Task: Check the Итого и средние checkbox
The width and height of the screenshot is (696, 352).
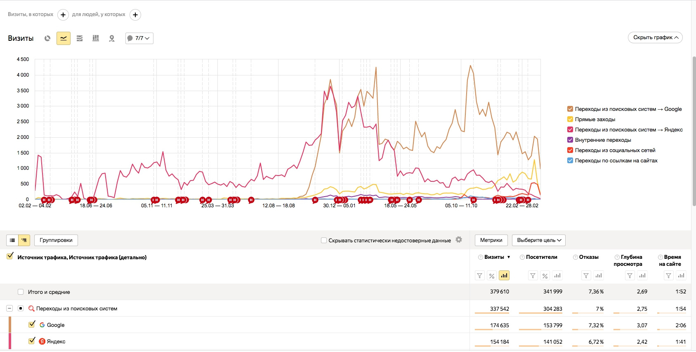Action: coord(21,292)
